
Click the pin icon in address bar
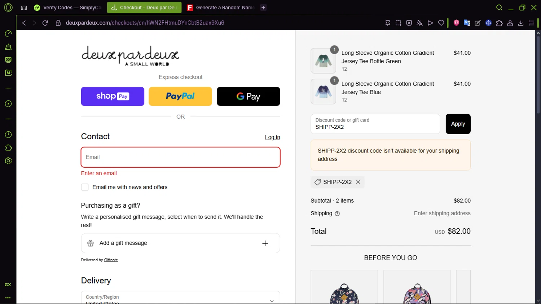pyautogui.click(x=388, y=23)
